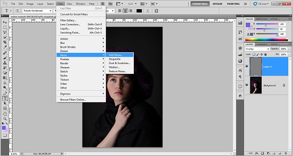Select the Healing Brush tool
This screenshot has height=156, width=293.
pyautogui.click(x=5, y=53)
